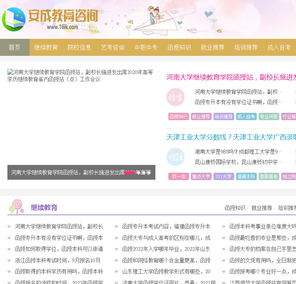Open article 浙江函授本科考试时间

[x=58, y=260]
